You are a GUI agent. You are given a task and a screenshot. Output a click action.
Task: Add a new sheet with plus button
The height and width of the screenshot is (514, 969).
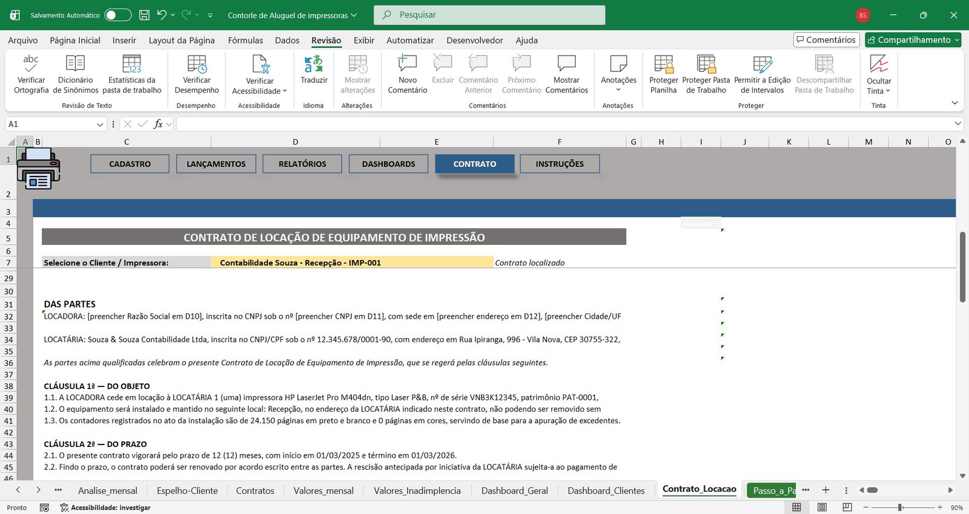tap(825, 490)
